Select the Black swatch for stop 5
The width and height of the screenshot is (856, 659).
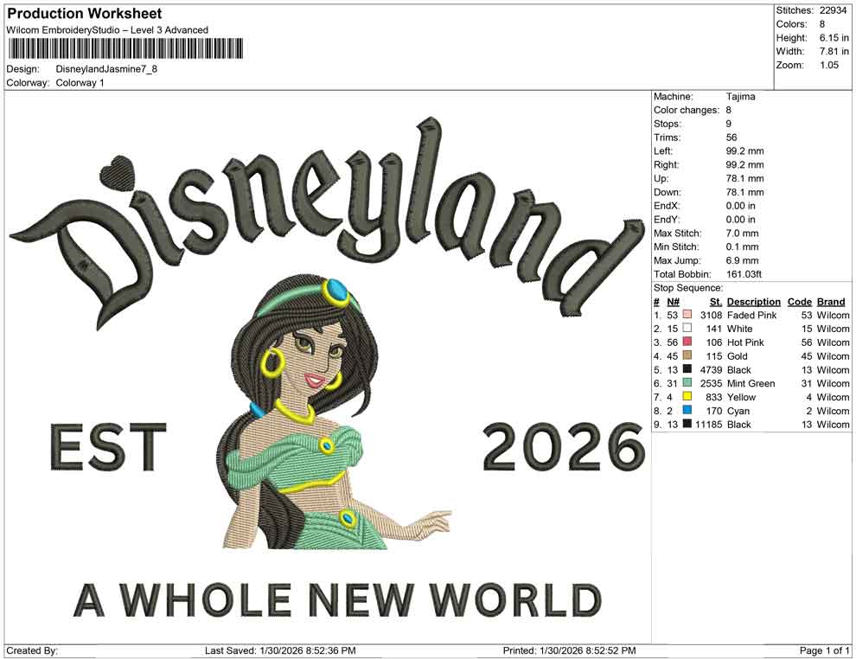pos(686,369)
